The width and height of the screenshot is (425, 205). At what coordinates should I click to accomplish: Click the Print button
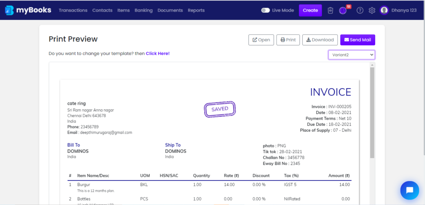288,40
